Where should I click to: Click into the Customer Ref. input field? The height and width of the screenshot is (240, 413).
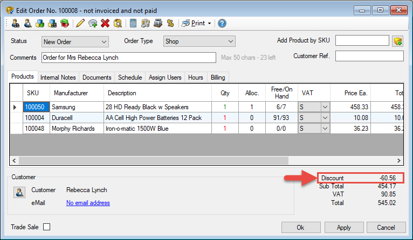369,56
